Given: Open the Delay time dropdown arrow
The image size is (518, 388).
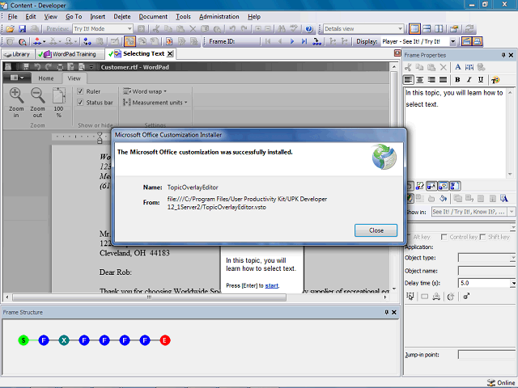Looking at the screenshot, I should click(513, 283).
